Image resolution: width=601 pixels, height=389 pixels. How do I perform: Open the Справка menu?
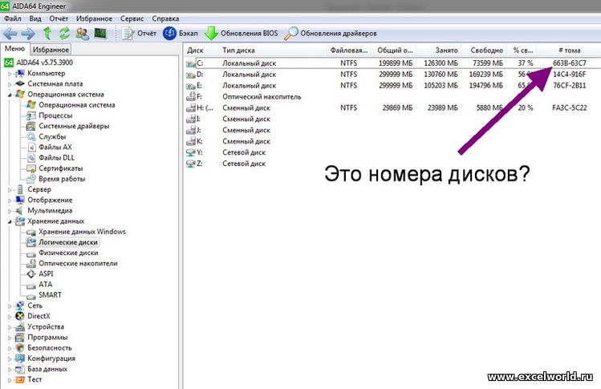point(165,18)
